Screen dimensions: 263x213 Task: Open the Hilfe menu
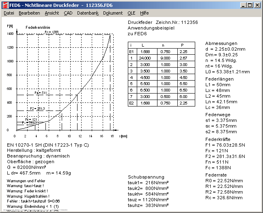[x=144, y=13]
